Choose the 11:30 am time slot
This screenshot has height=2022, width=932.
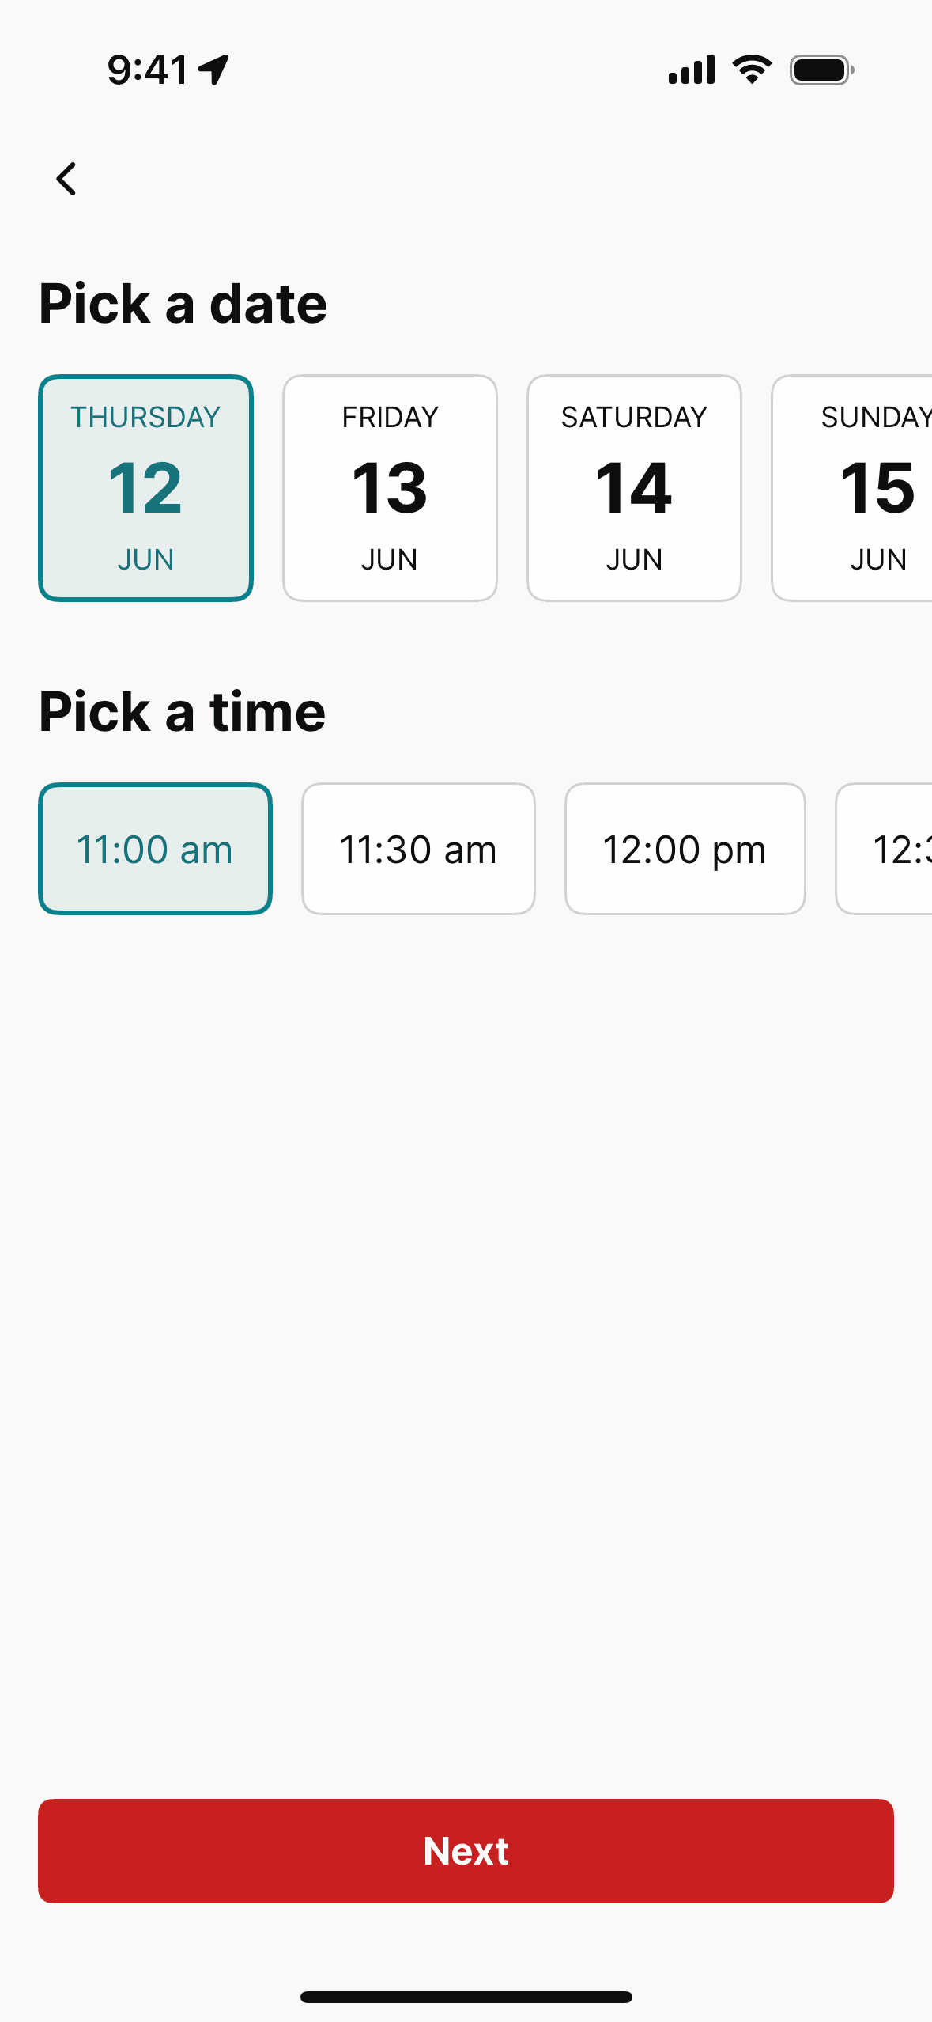point(418,849)
